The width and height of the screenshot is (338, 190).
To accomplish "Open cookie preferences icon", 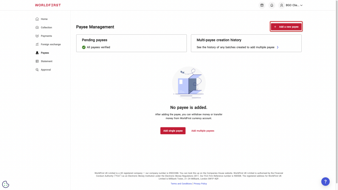I will (x=6, y=184).
